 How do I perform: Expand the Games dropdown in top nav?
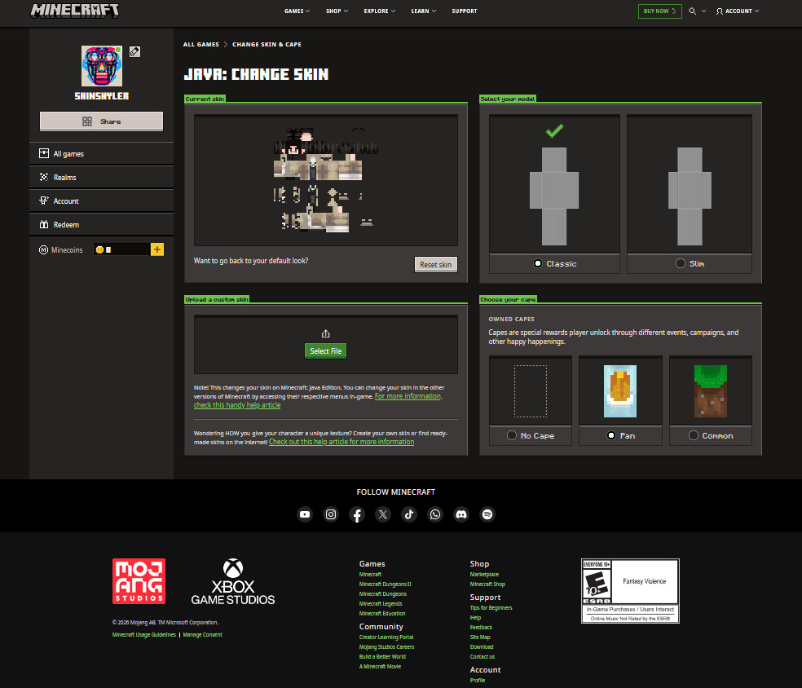pos(297,11)
